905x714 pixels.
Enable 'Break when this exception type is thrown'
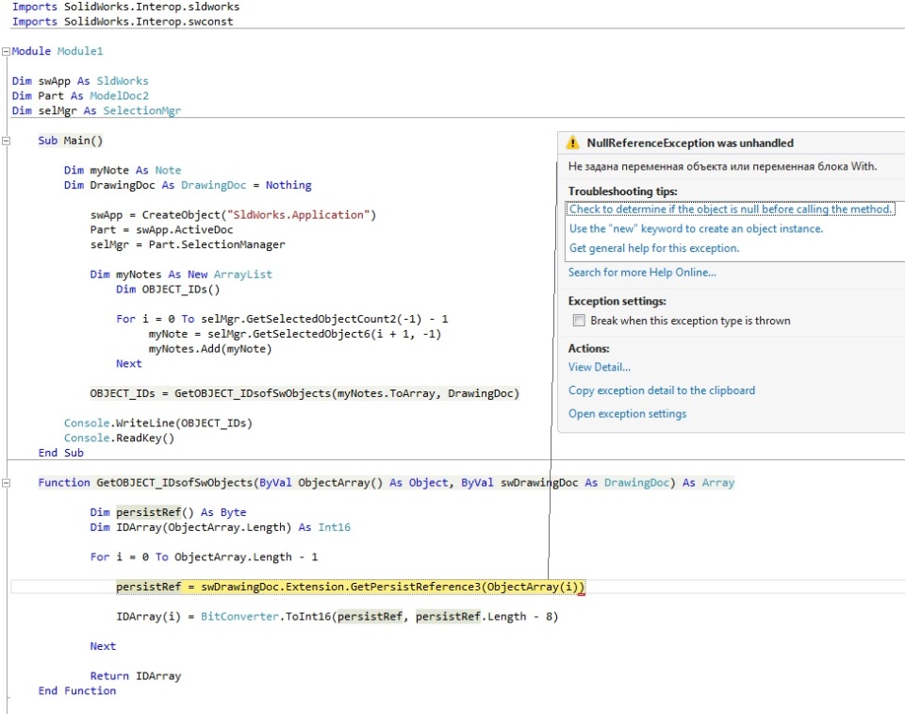[578, 321]
